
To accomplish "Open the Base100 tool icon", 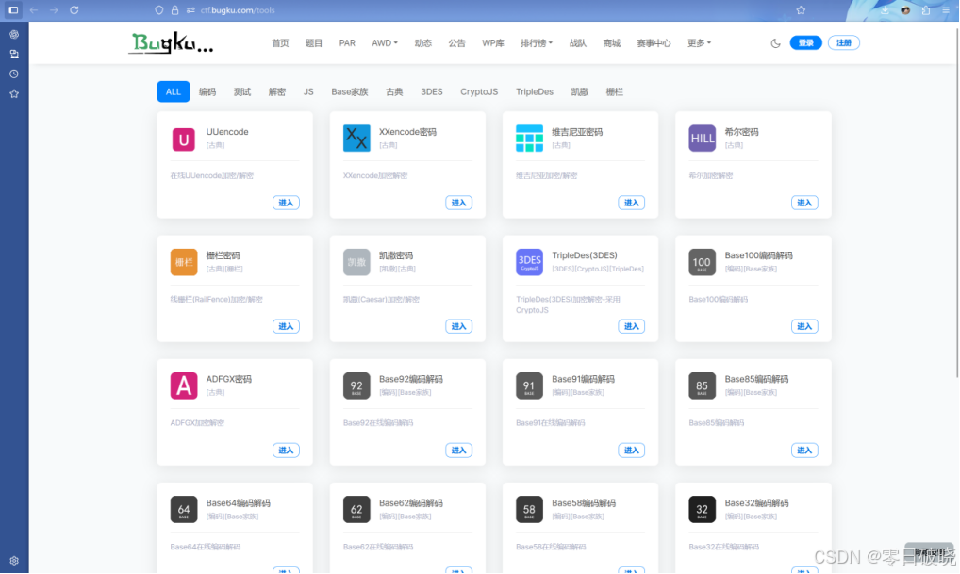I will pyautogui.click(x=703, y=263).
